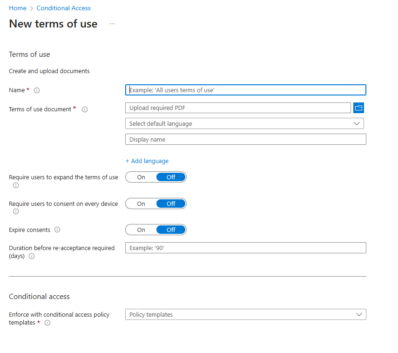Navigate to Conditional Access breadcrumb
This screenshot has height=353, width=398.
[x=64, y=8]
